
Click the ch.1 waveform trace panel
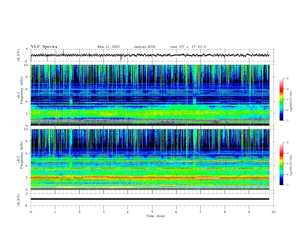point(152,55)
